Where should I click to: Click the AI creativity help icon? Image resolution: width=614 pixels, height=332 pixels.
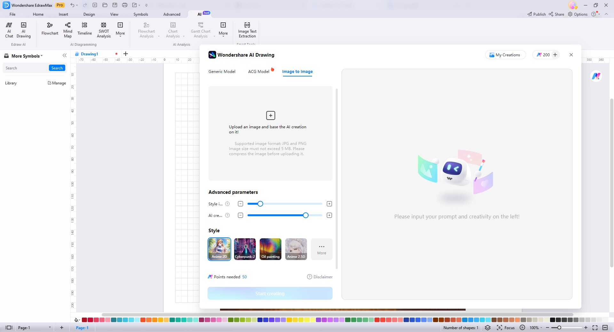point(227,215)
